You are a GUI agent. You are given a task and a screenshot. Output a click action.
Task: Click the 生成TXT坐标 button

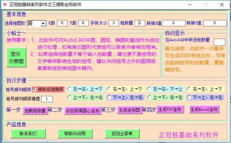point(170,109)
